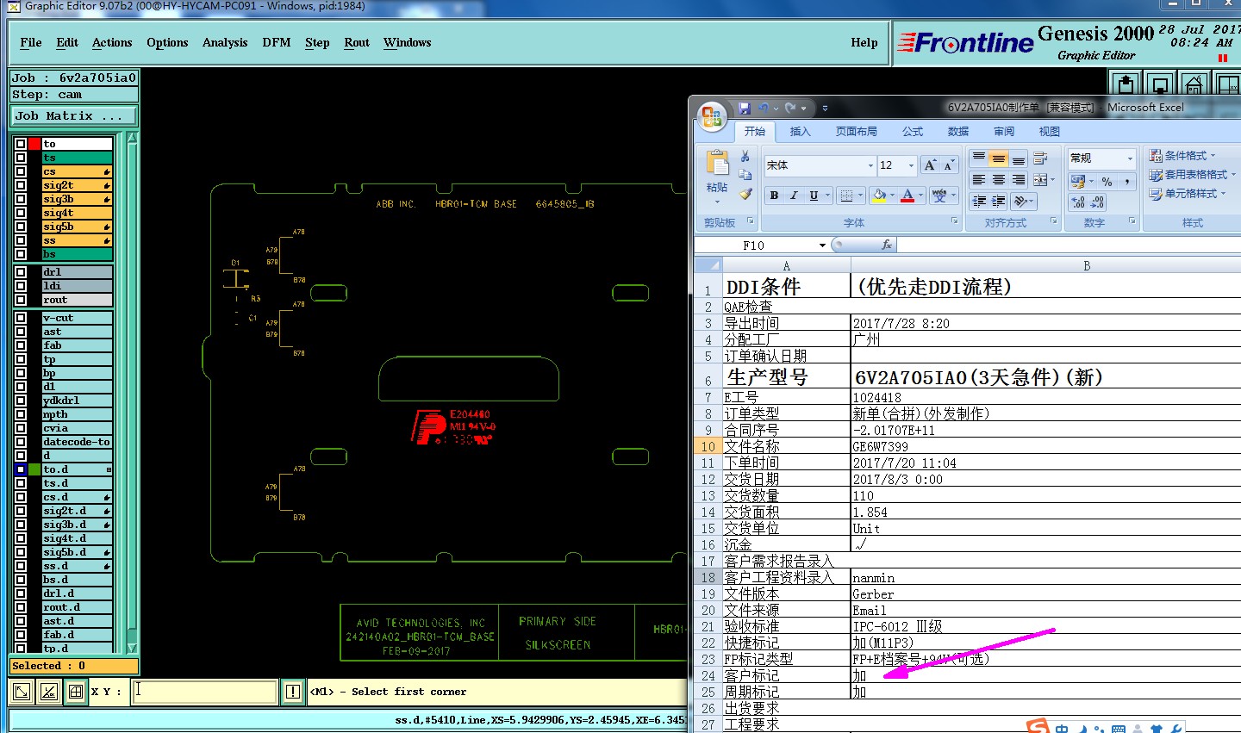
Task: Expand the Excel Name Box dropdown
Action: 822,245
